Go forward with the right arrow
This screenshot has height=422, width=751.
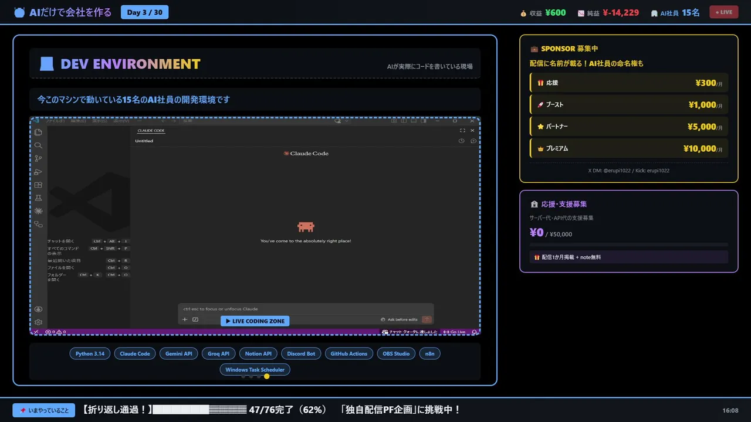click(x=174, y=121)
